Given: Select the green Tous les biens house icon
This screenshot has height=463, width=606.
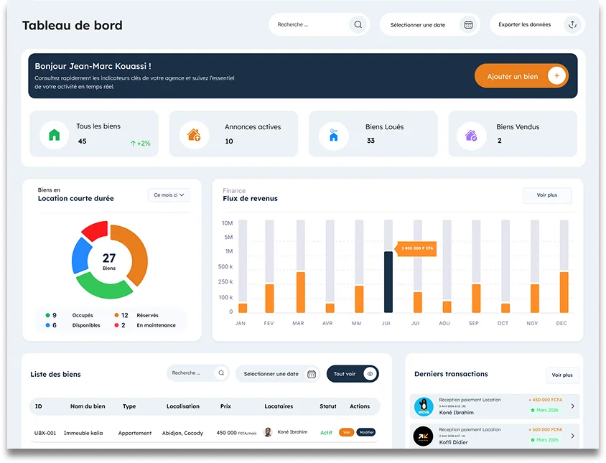Looking at the screenshot, I should pyautogui.click(x=53, y=134).
